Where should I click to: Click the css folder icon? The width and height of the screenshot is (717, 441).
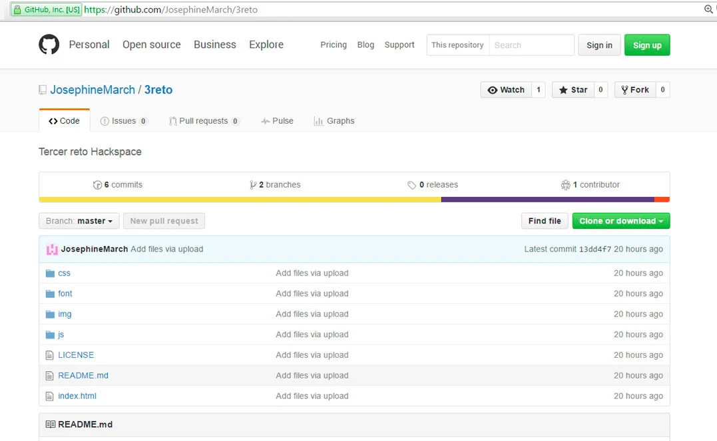click(50, 273)
